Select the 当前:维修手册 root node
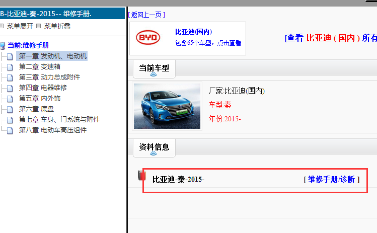Screen dimensions: 377x233 (x=28, y=45)
